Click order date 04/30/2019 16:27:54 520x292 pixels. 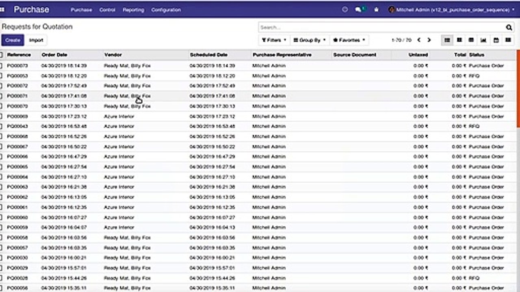pos(64,167)
